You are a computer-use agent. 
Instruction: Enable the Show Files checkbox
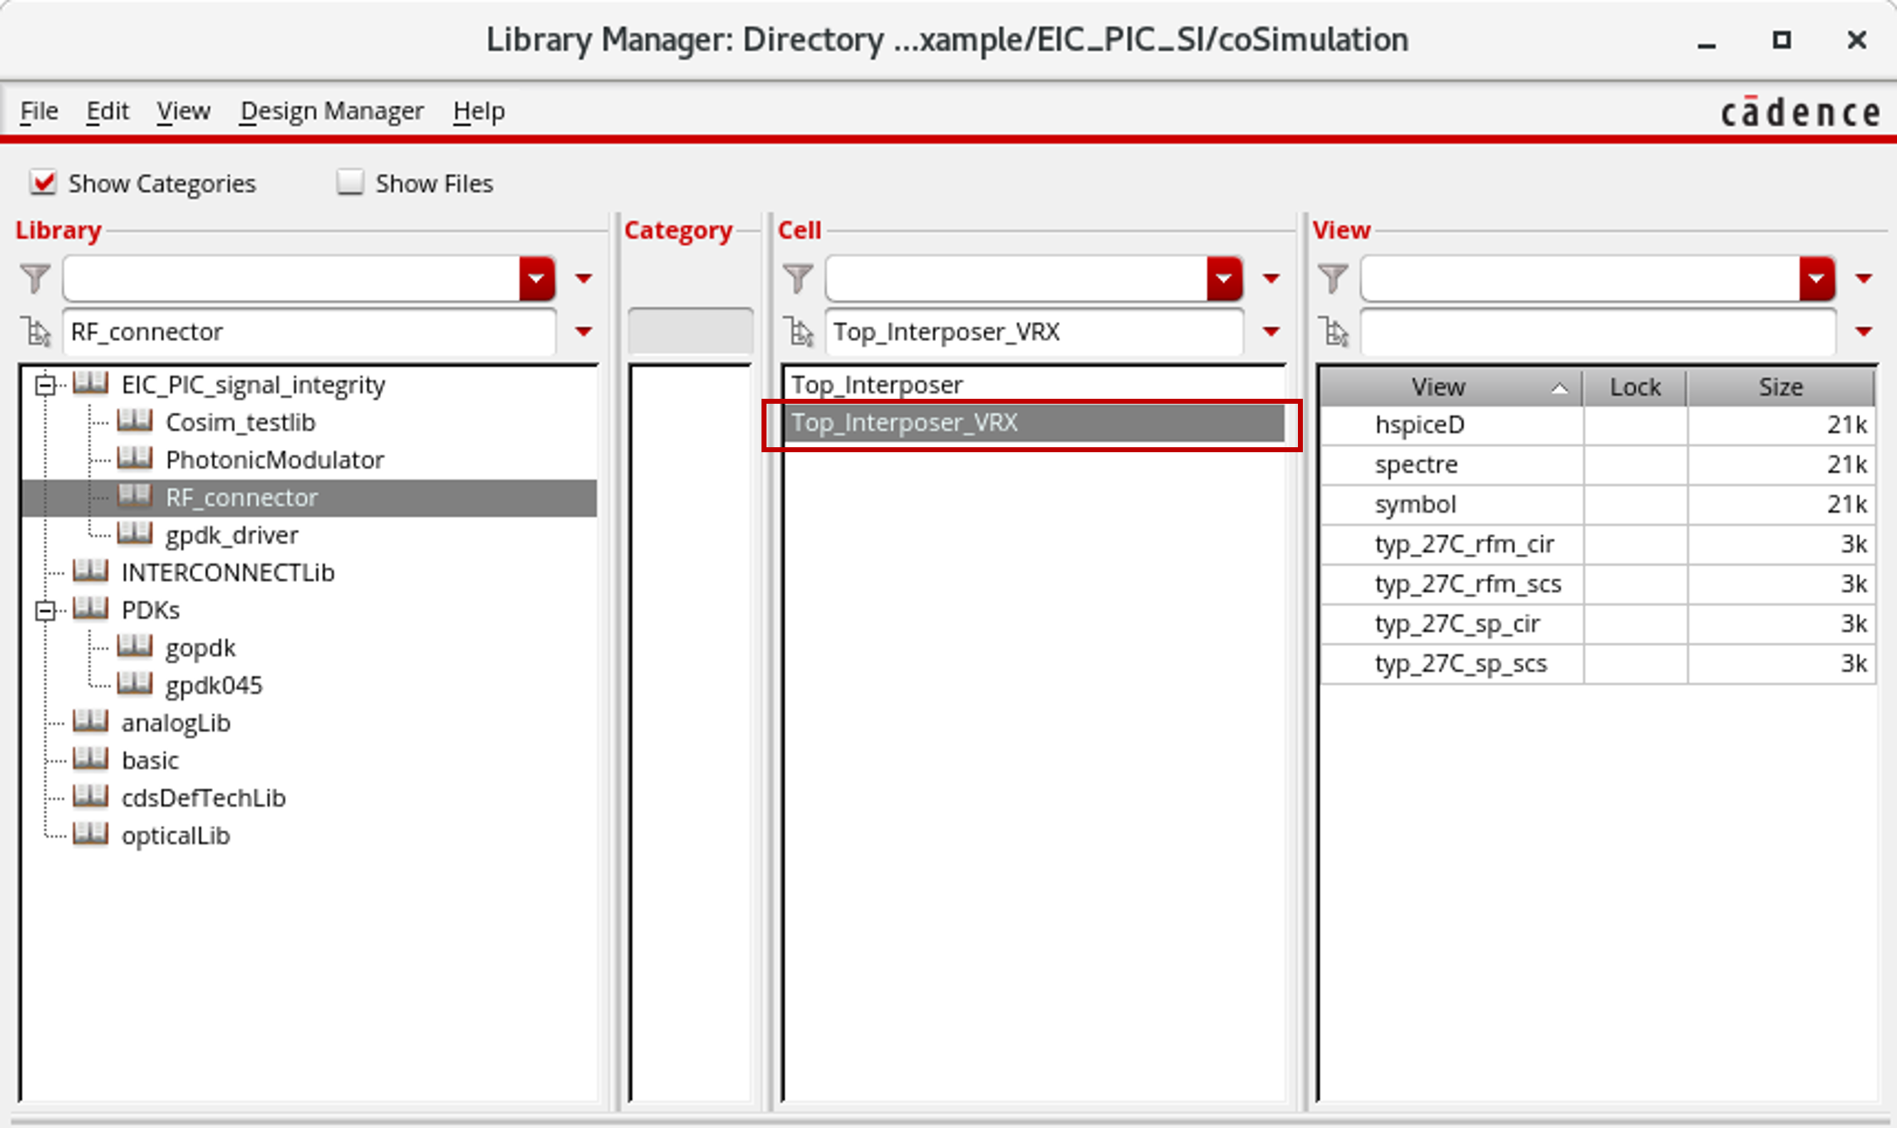350,182
